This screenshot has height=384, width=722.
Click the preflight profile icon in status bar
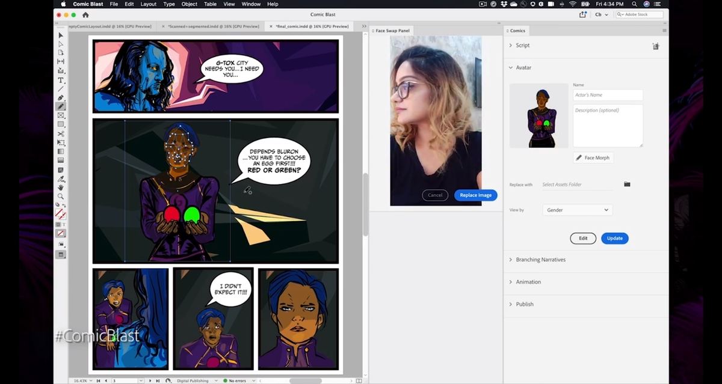[168, 380]
